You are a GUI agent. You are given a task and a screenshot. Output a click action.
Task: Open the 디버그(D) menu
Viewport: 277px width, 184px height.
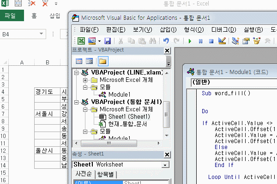tap(224, 29)
